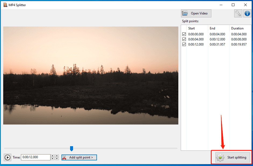Decrease time with first spinner's down arrow

point(53,159)
